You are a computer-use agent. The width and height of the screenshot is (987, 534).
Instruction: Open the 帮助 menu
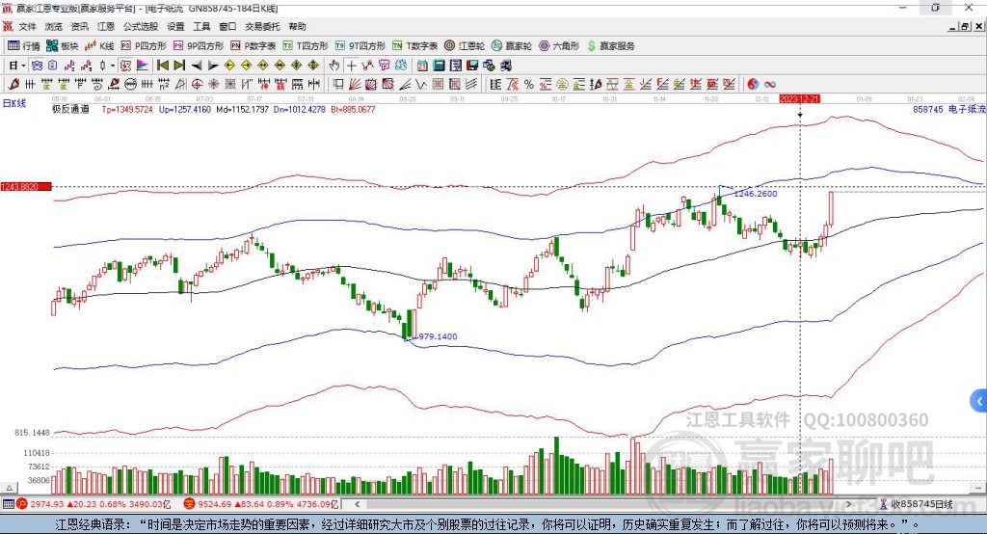pos(297,26)
